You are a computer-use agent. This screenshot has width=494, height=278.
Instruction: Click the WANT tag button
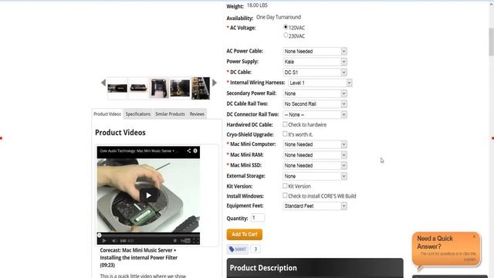(x=238, y=249)
